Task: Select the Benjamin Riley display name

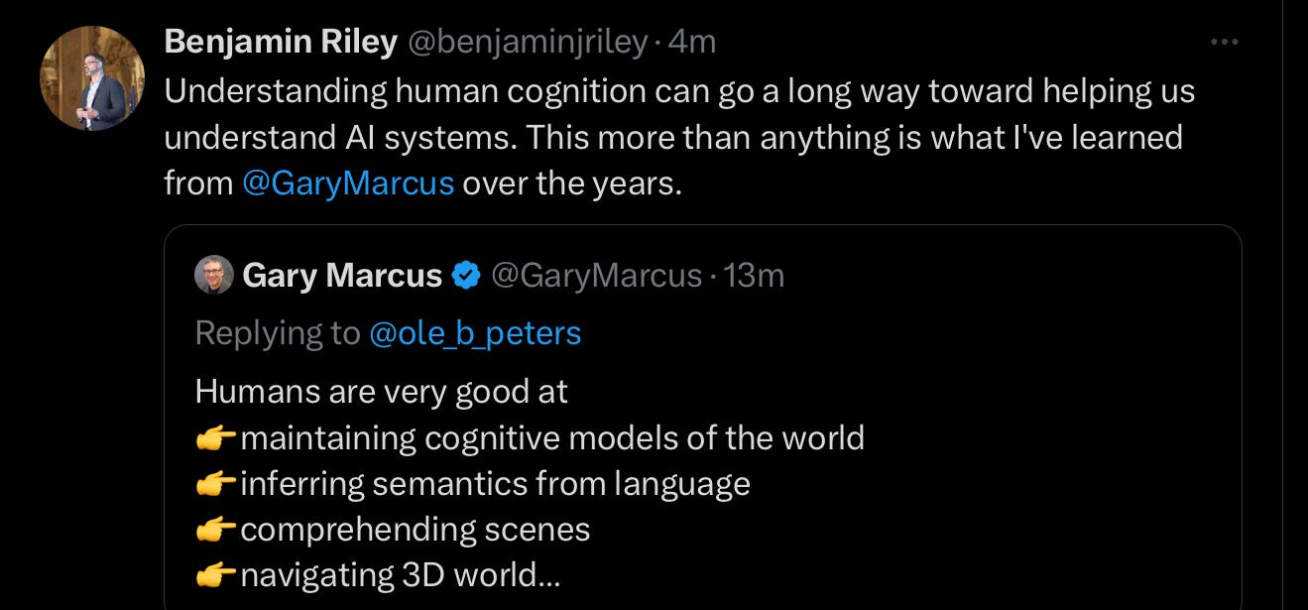Action: coord(279,42)
